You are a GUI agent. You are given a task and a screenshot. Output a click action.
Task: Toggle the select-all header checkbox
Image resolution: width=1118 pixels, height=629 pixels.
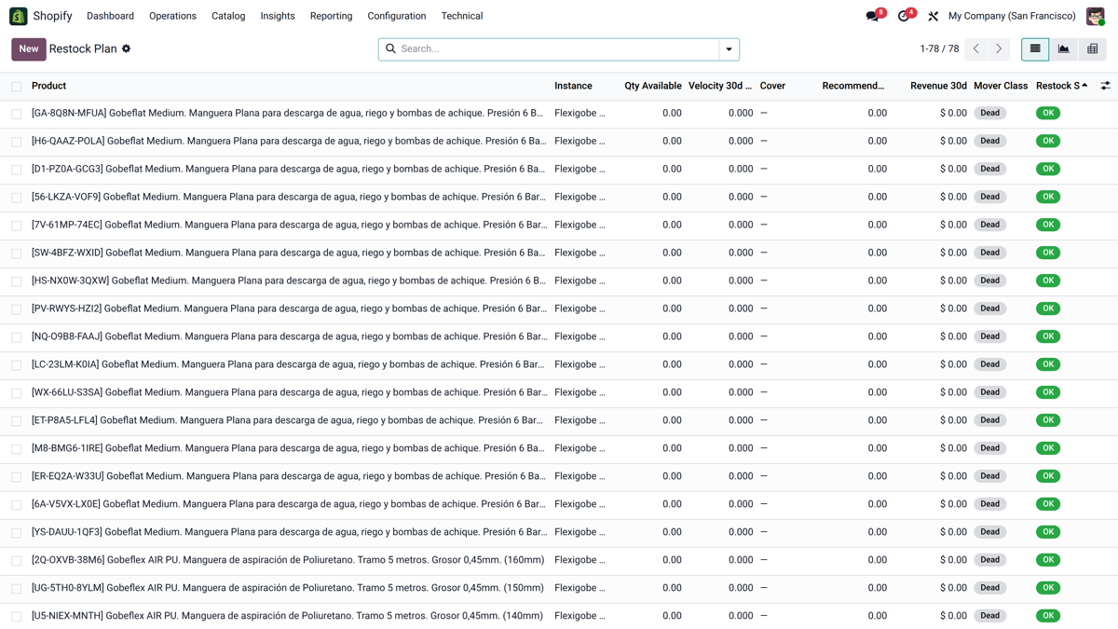(17, 87)
